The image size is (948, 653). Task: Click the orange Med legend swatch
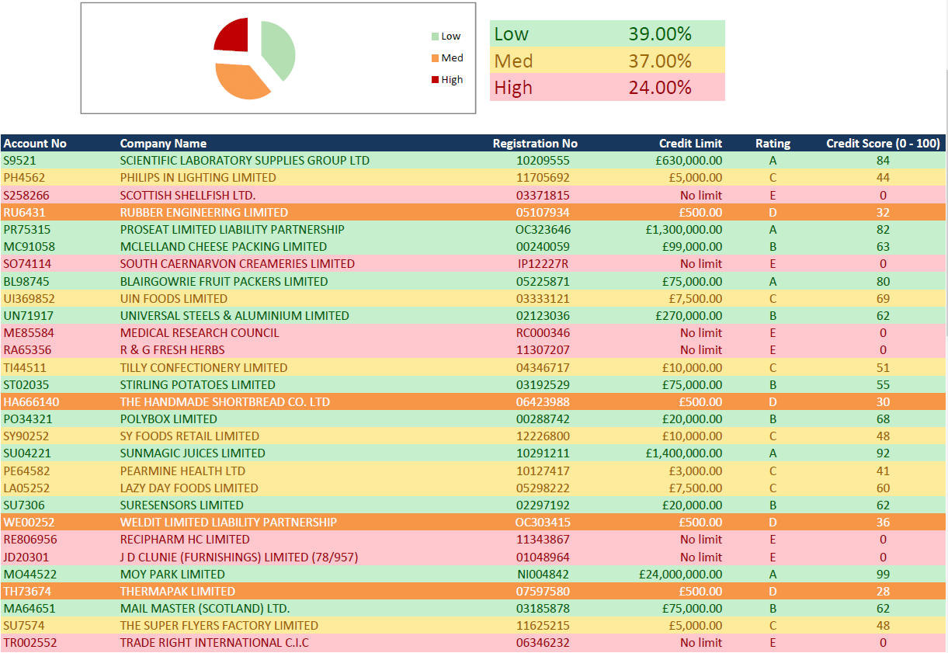pyautogui.click(x=435, y=58)
